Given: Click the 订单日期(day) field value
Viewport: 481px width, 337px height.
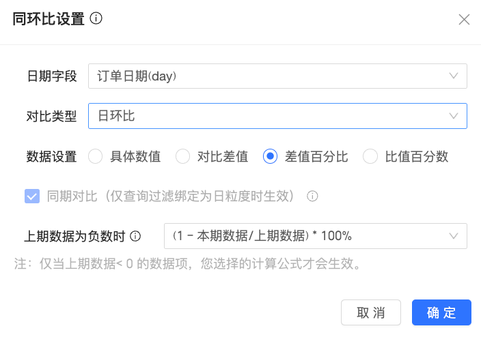Looking at the screenshot, I should pos(137,76).
